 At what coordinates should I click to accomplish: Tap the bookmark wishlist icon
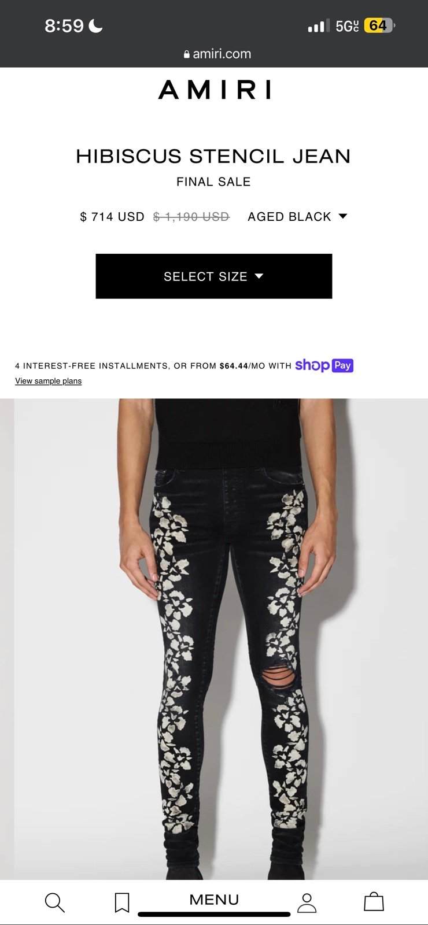(122, 902)
